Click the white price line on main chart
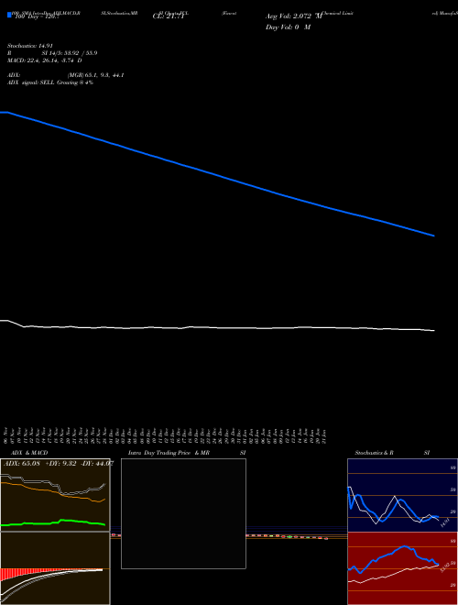This screenshot has width=458, height=605. pos(217,327)
